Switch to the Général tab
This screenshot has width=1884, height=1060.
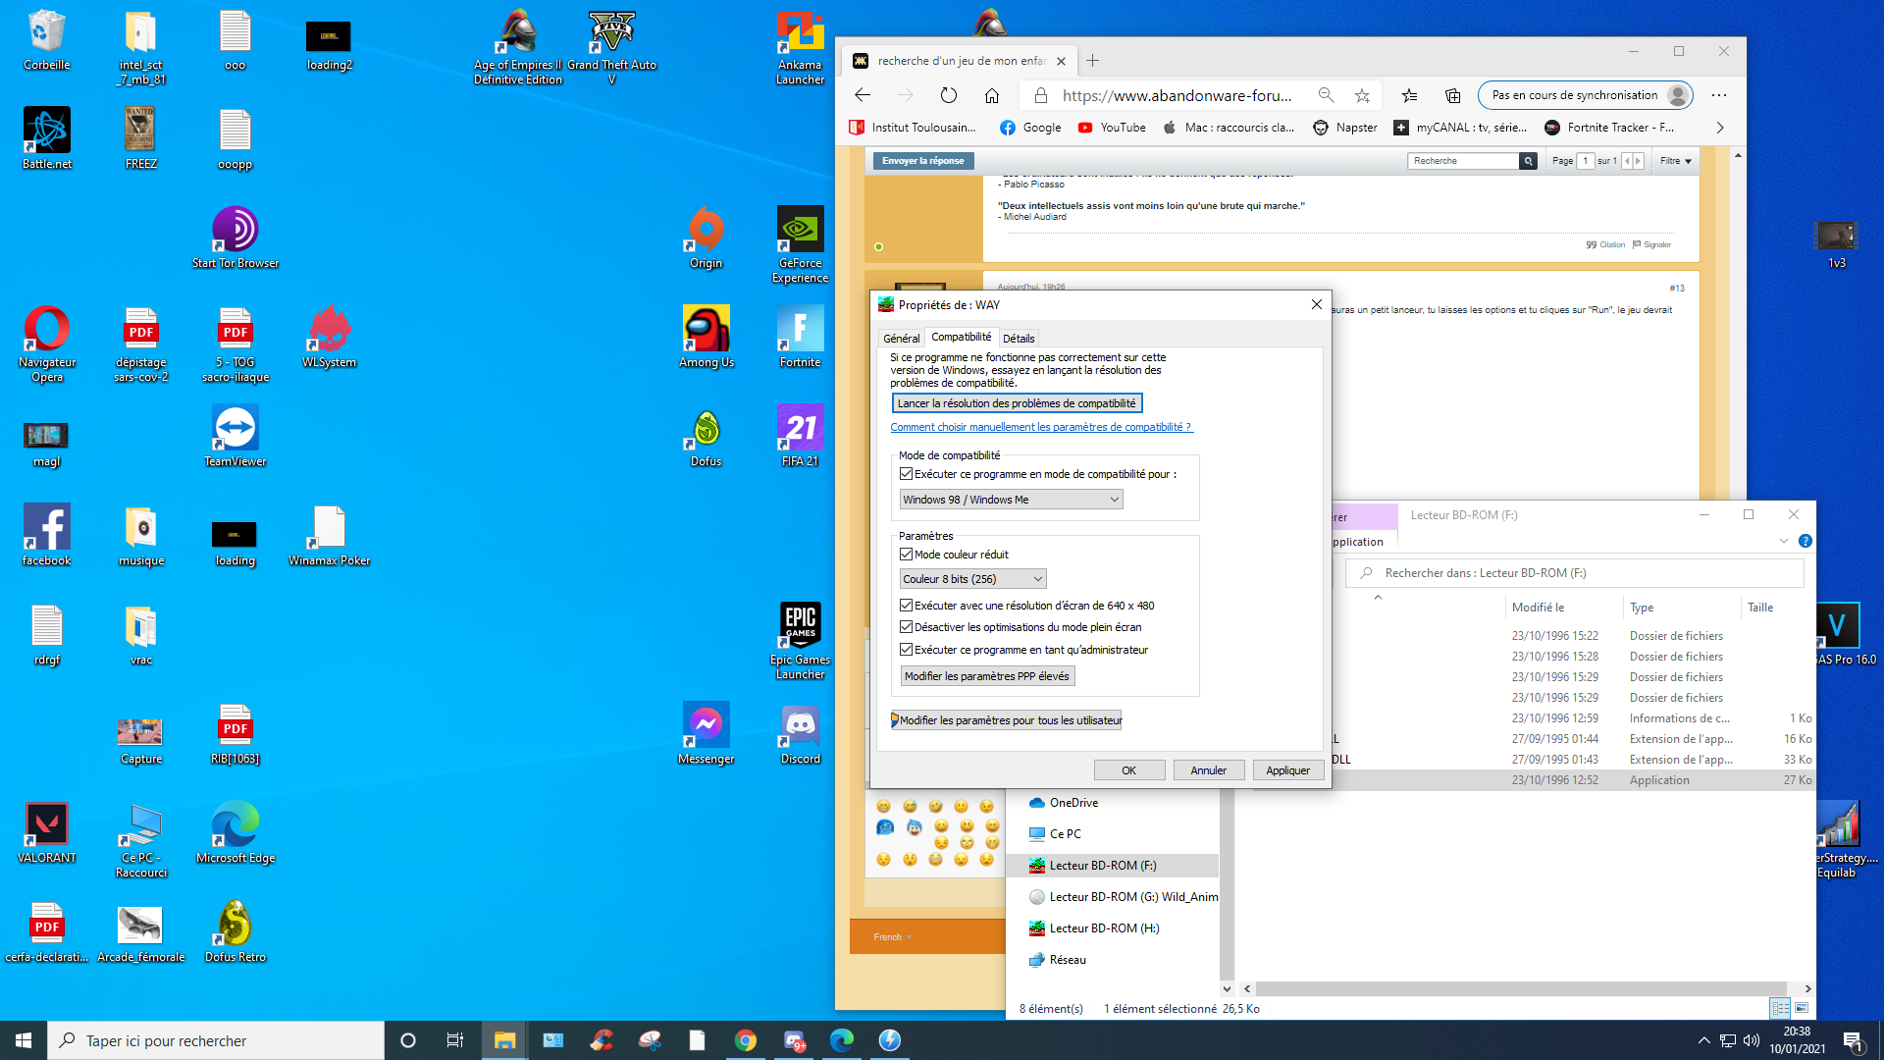(x=901, y=339)
